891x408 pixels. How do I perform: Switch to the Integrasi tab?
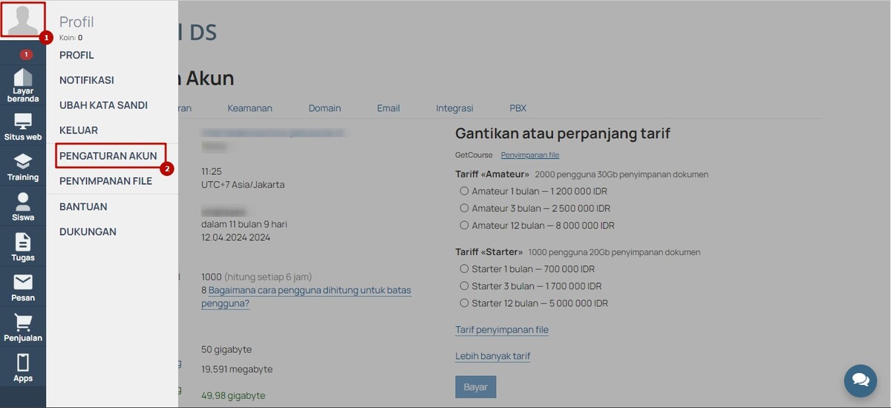coord(454,108)
